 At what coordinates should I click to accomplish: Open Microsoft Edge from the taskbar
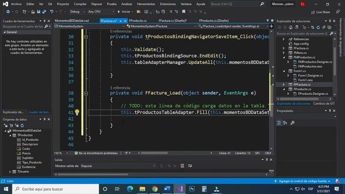point(130,189)
